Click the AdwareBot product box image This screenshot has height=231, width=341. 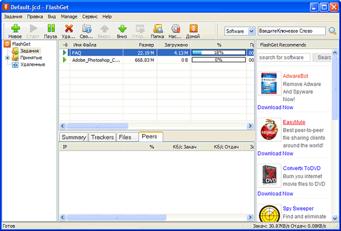point(269,83)
